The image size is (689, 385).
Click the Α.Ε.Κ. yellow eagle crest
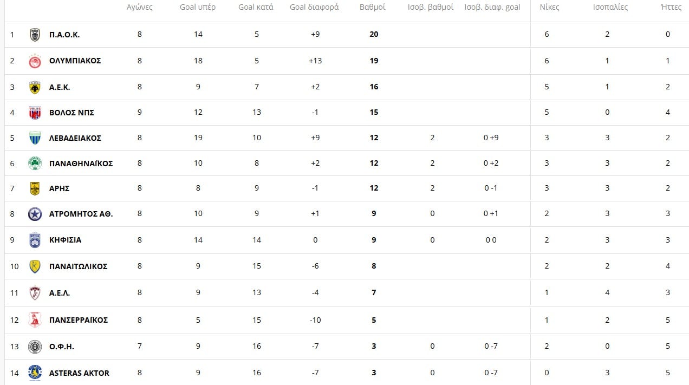coord(35,87)
